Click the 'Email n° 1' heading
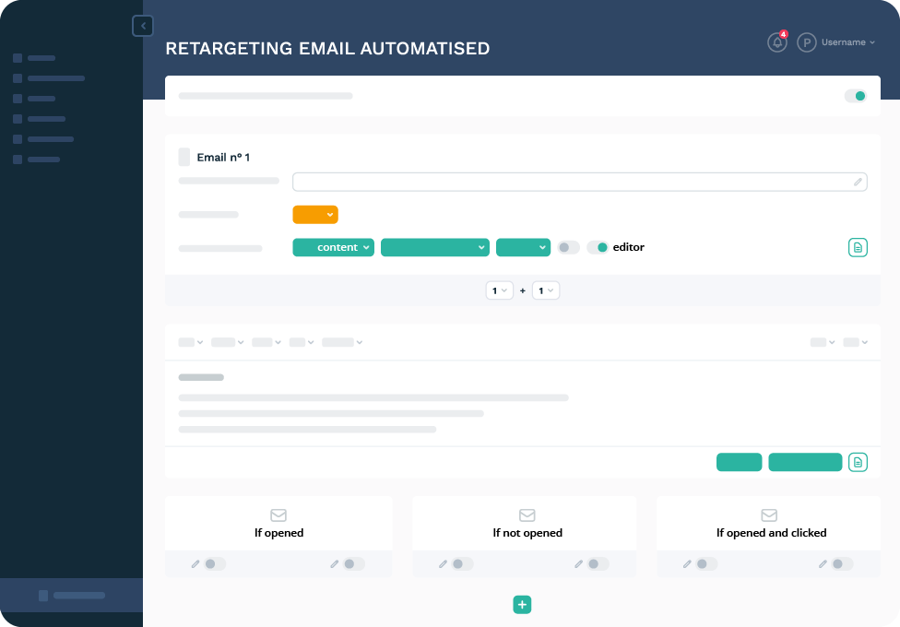 [x=223, y=158]
